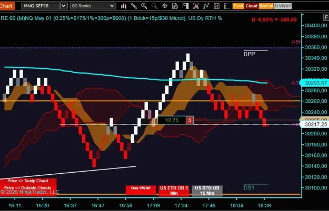
Task: Open the properties list icon
Action: (x=227, y=6)
